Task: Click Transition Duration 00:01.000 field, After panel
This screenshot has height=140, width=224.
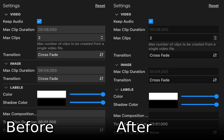Action: [184, 124]
